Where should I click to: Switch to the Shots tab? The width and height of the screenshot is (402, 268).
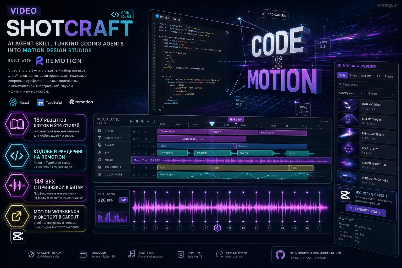click(342, 75)
